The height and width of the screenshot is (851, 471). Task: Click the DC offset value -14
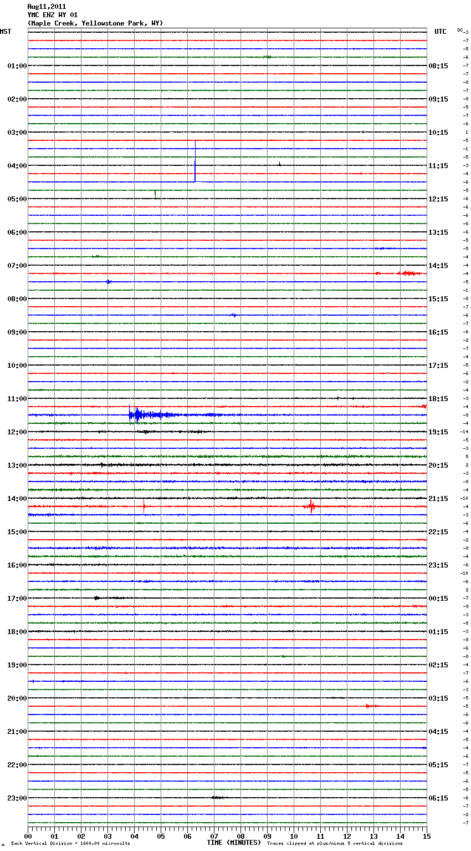click(464, 432)
